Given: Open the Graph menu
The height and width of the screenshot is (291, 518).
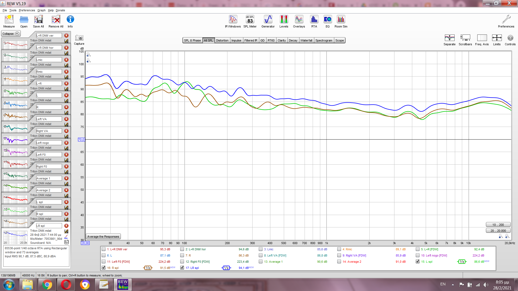Looking at the screenshot, I should (42, 10).
